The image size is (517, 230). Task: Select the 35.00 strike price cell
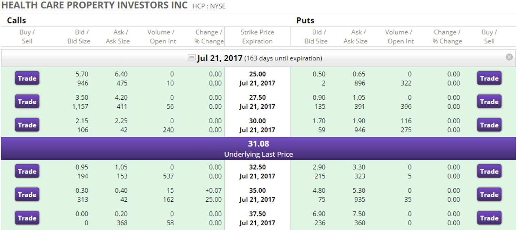[x=257, y=195]
